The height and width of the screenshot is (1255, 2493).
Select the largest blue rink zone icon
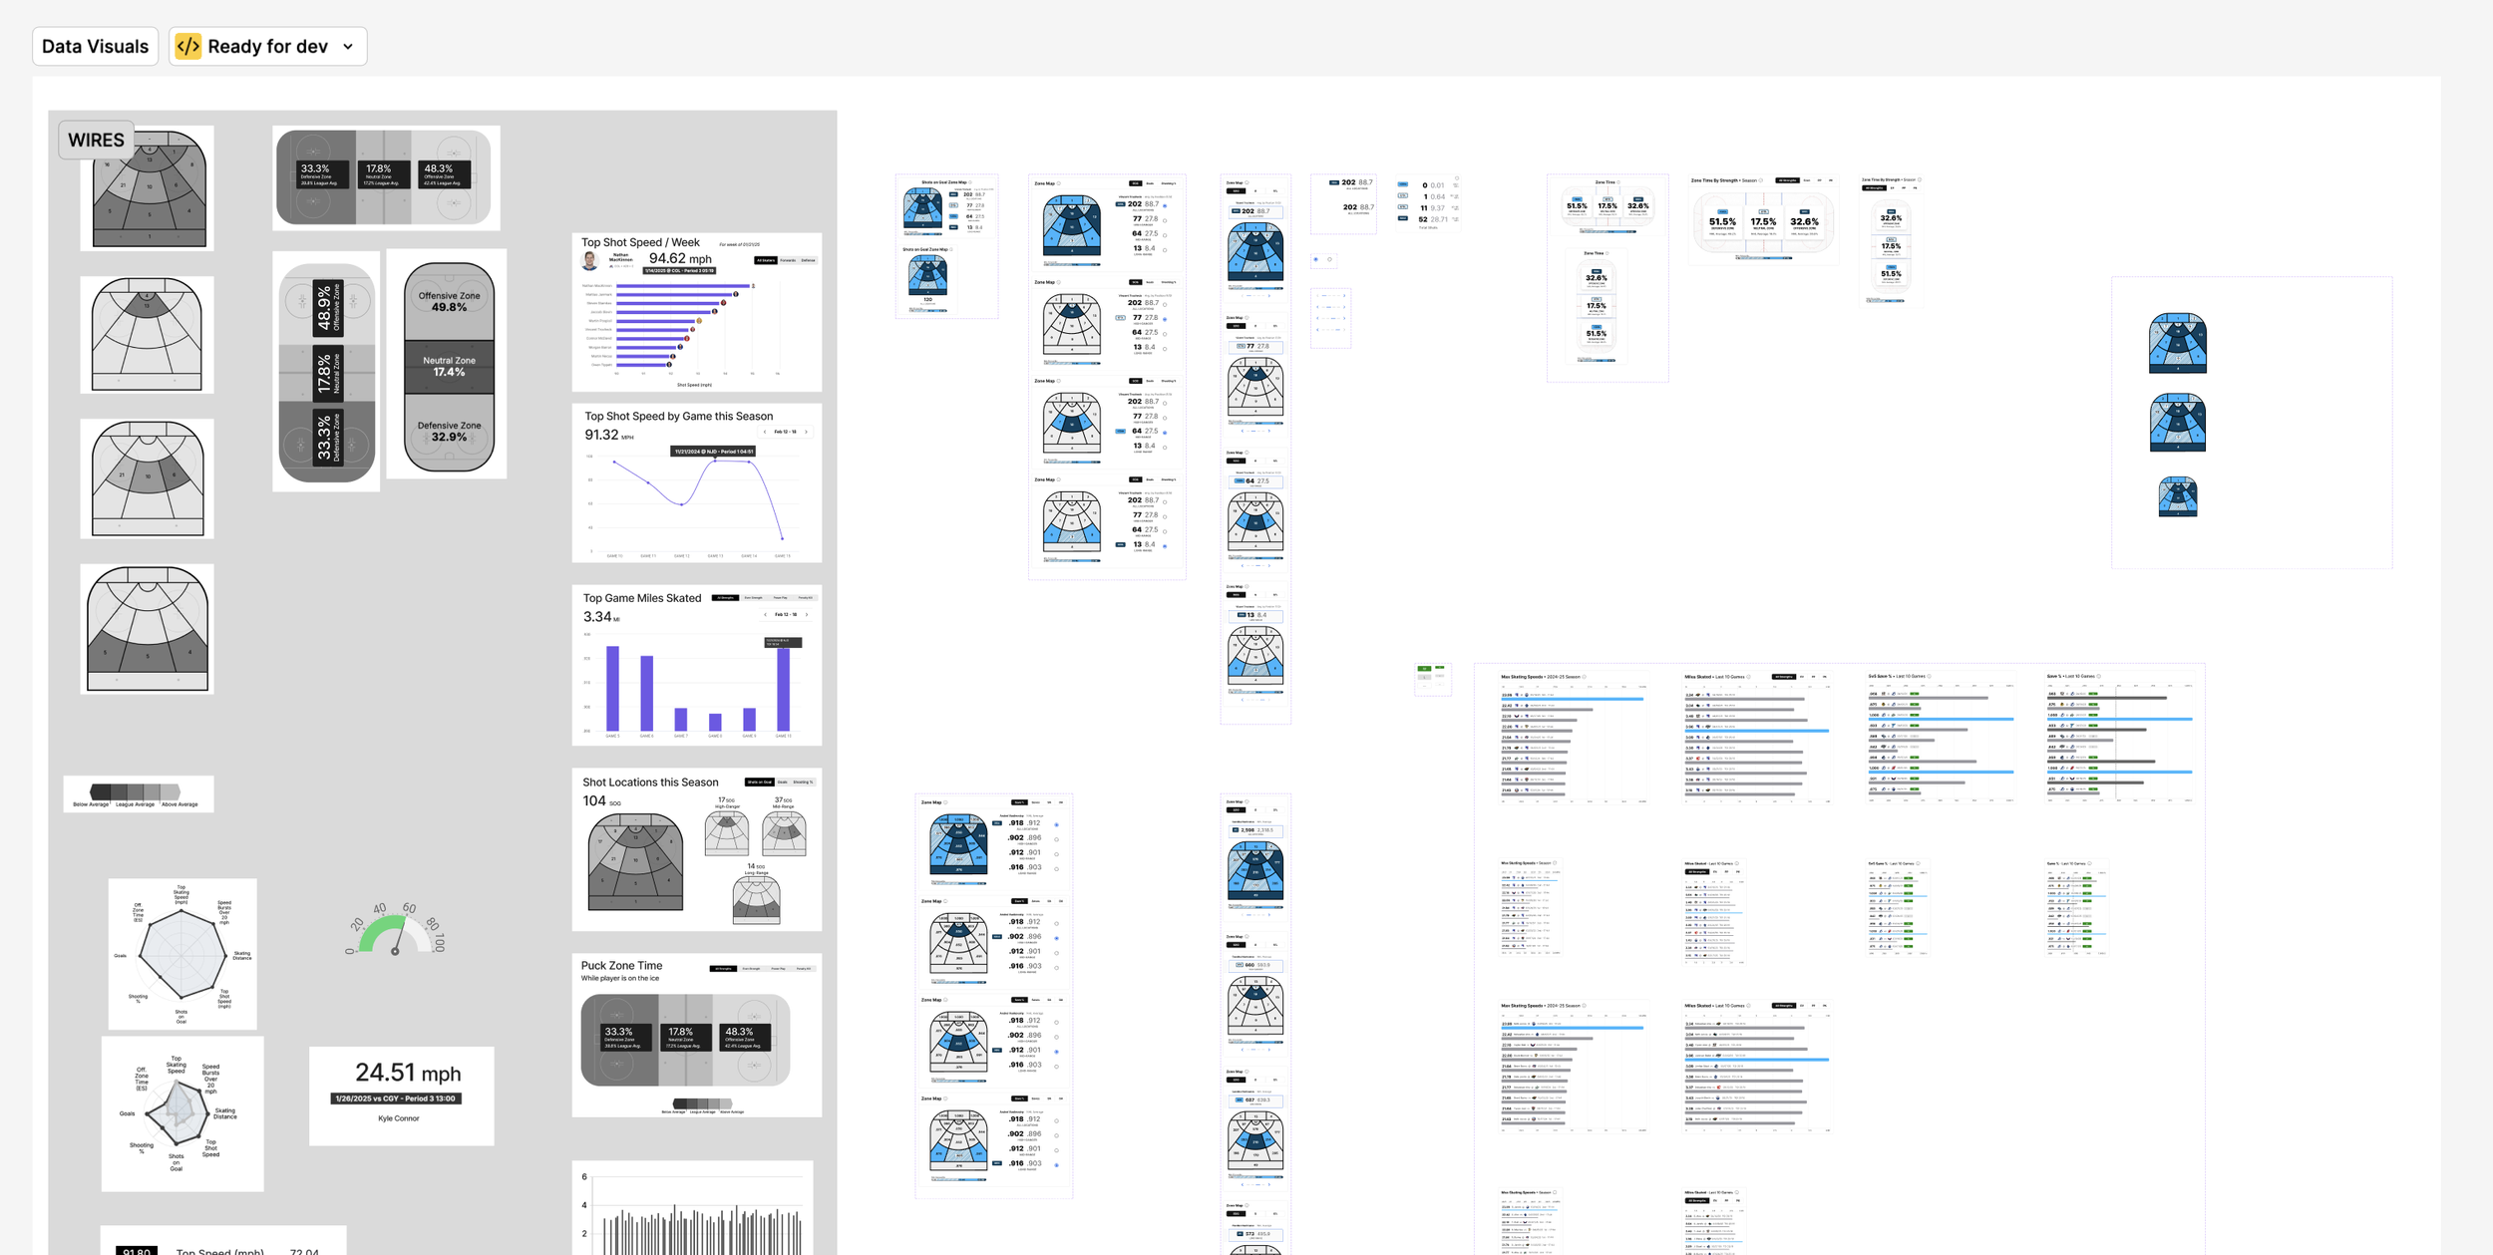2177,343
